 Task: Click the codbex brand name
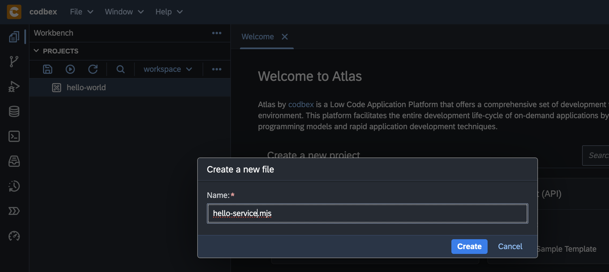click(43, 12)
